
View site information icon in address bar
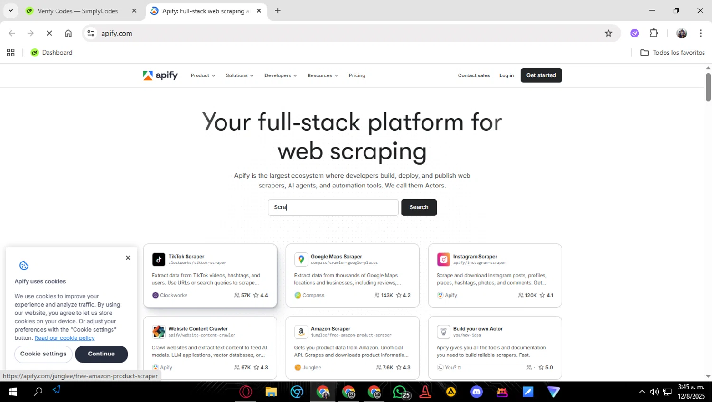pyautogui.click(x=91, y=33)
